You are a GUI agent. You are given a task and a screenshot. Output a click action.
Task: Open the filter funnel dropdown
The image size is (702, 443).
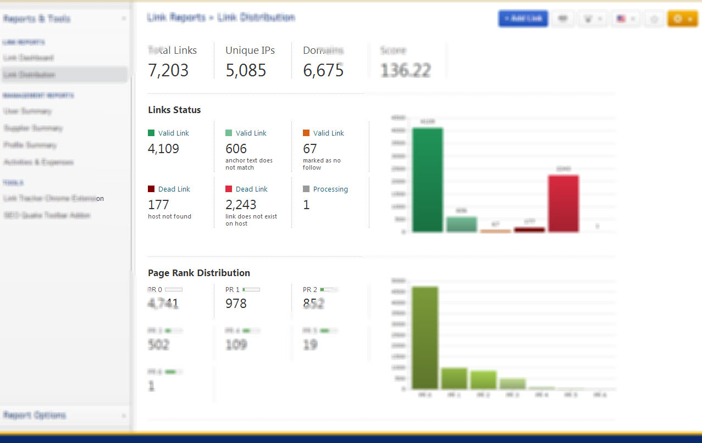click(x=592, y=19)
